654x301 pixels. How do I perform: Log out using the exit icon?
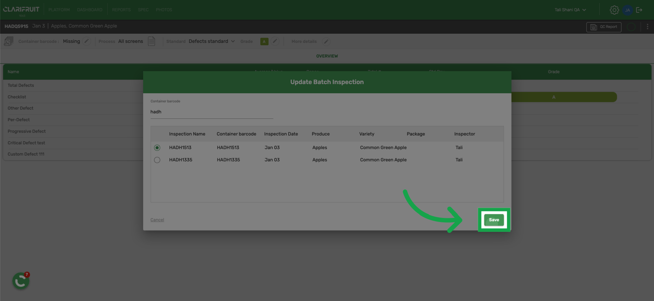[x=639, y=10]
